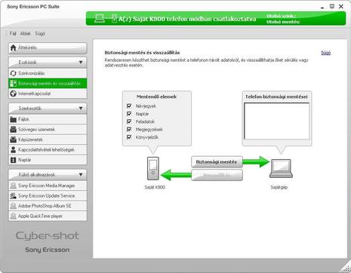Click the house icon beside Áttekintés

pyautogui.click(x=14, y=48)
